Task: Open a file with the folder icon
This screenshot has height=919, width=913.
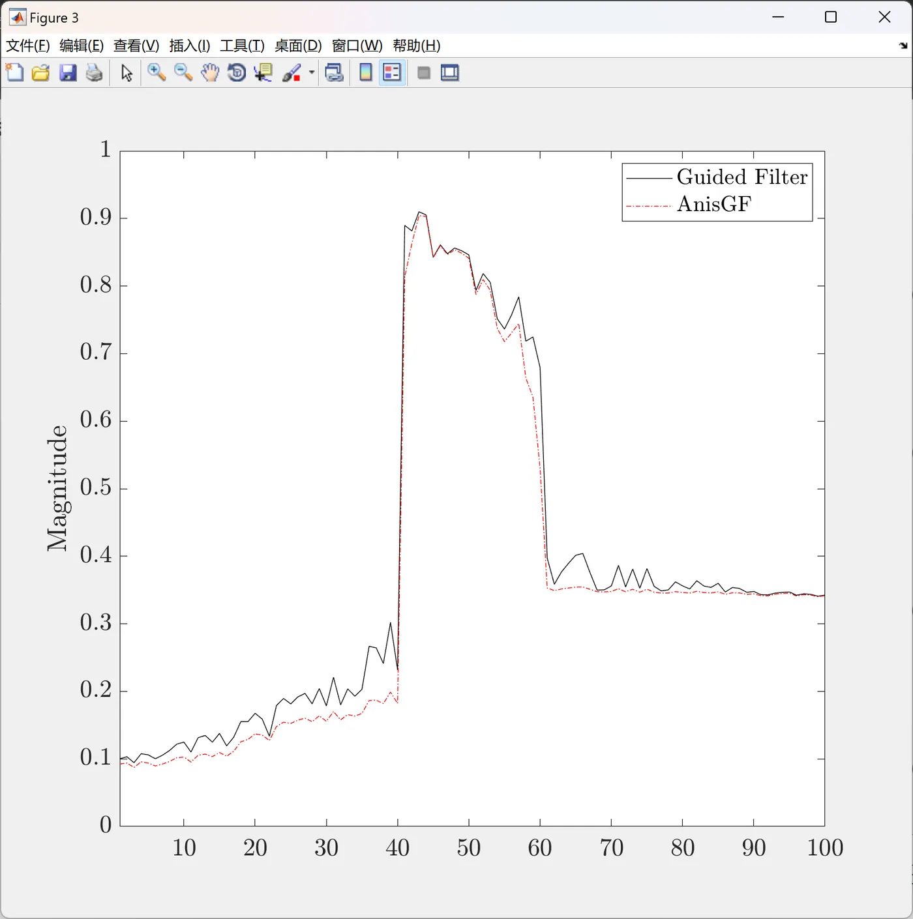Action: 40,72
